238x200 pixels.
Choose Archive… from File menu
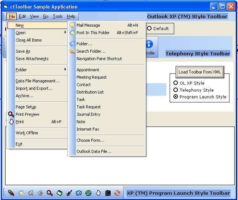click(37, 96)
